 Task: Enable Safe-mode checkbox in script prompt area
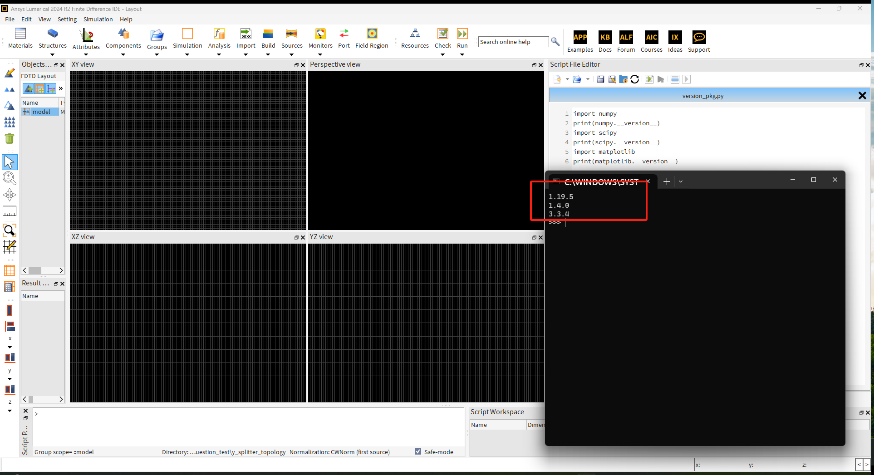[x=417, y=451]
